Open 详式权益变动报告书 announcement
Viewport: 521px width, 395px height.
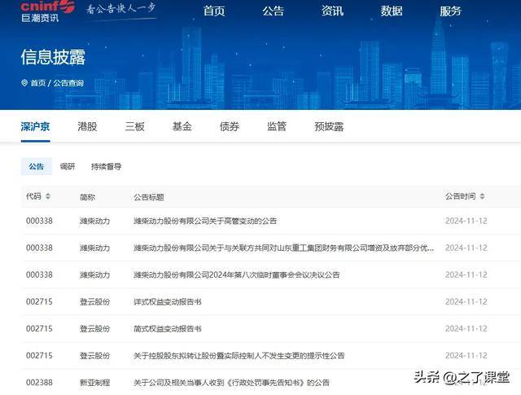tap(168, 301)
